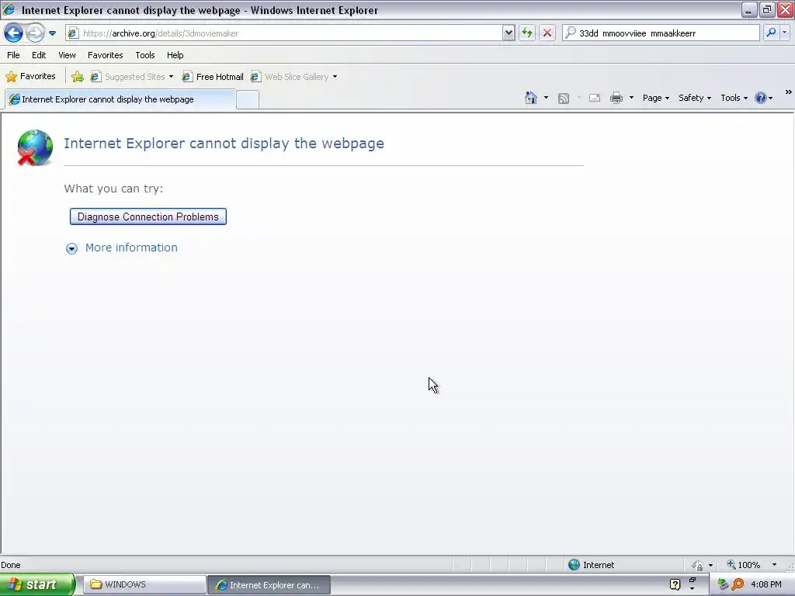Open the Favorites center star button
The width and height of the screenshot is (795, 596).
pyautogui.click(x=30, y=77)
